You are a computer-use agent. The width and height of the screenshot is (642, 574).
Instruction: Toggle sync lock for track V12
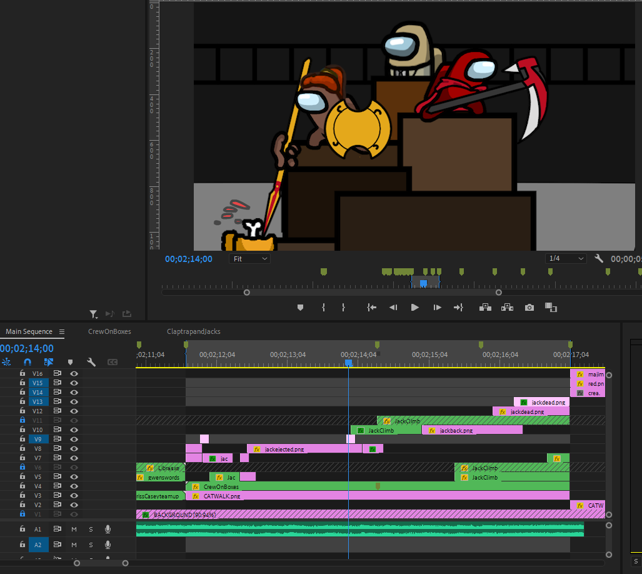58,411
